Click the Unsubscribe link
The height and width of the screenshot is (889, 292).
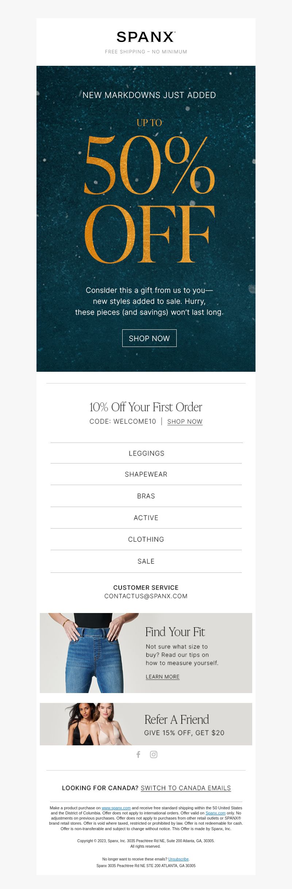point(178,859)
